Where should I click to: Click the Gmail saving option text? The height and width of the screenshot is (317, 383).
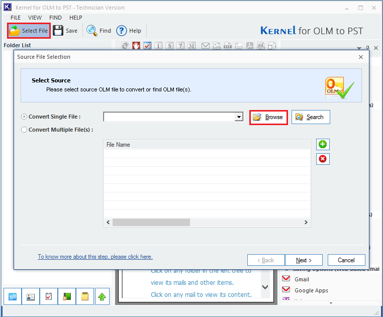click(302, 279)
